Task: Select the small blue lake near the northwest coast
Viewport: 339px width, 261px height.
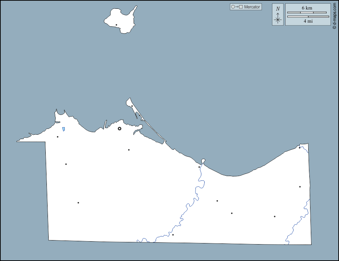Action: tap(64, 129)
